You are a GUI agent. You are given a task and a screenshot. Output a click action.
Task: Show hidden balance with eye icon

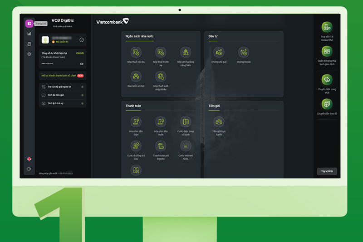click(x=82, y=64)
